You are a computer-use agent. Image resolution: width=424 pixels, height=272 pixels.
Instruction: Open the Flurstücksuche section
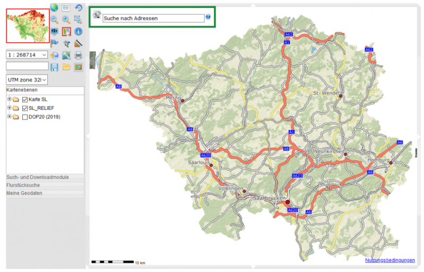[45, 185]
